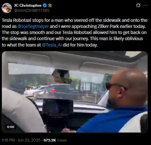View the 673.2K view count
Screen dimensions: 151x145
point(50,140)
